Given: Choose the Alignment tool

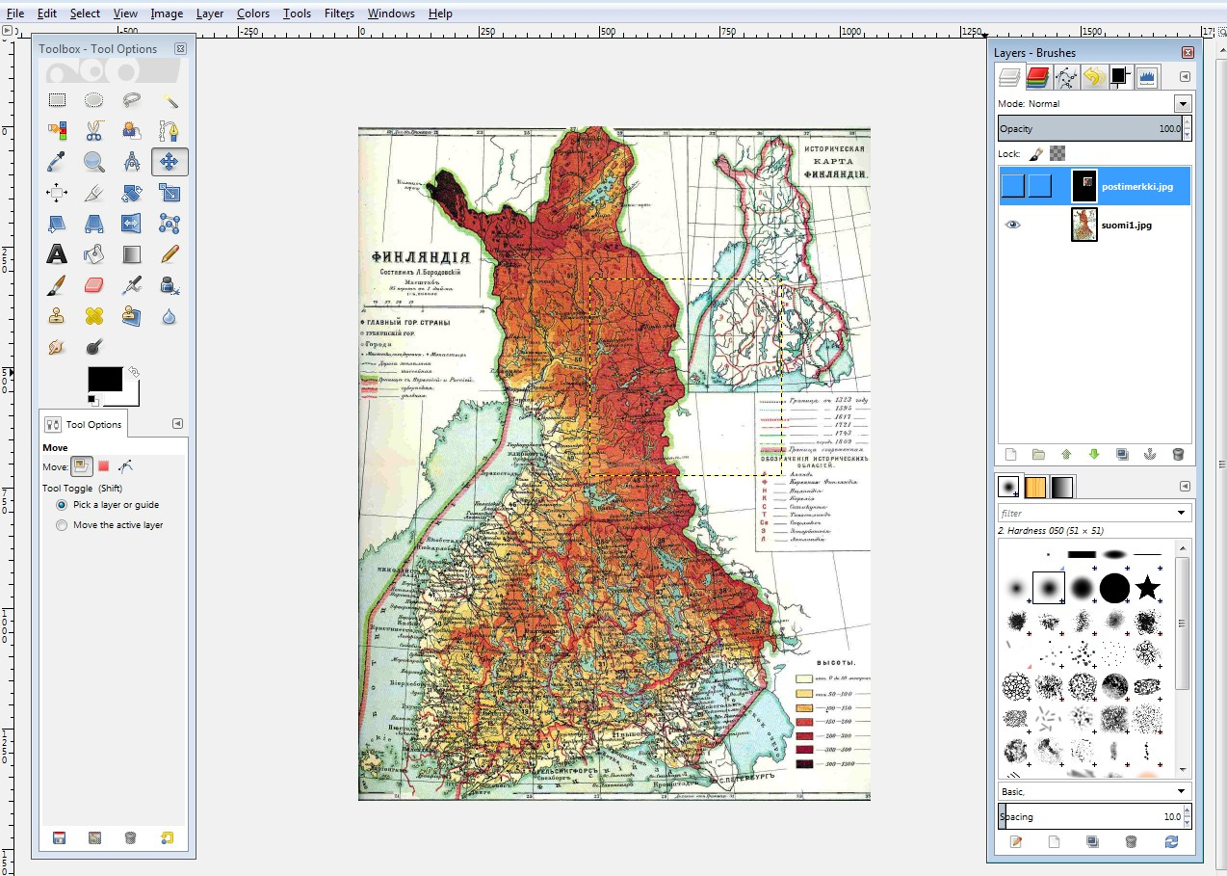Looking at the screenshot, I should (x=57, y=193).
